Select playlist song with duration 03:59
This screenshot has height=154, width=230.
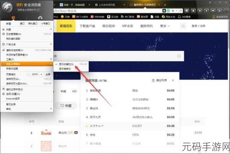pyautogui.click(x=130, y=109)
